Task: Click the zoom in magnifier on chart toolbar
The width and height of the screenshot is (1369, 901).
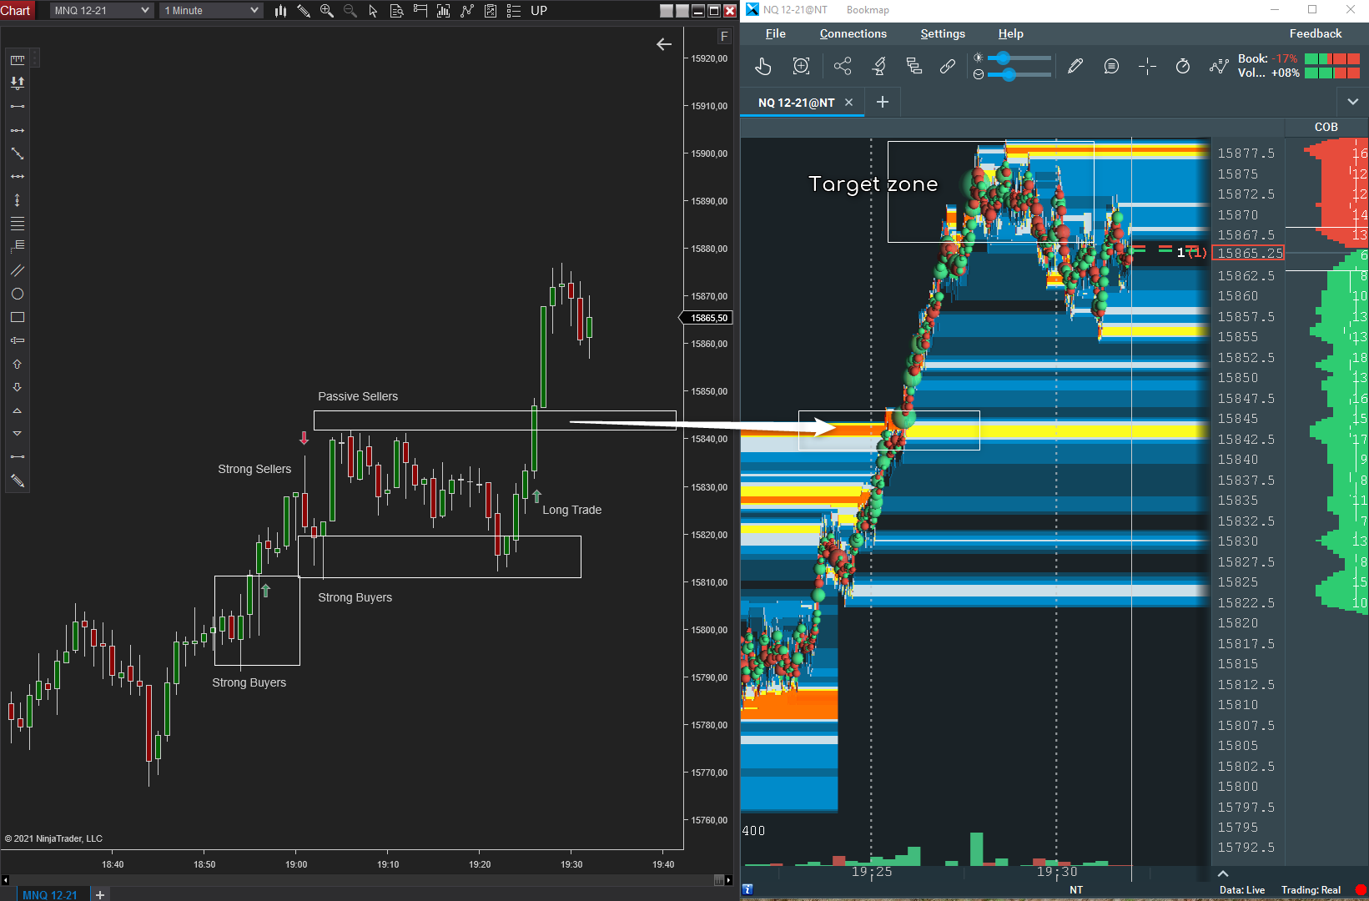Action: (327, 11)
